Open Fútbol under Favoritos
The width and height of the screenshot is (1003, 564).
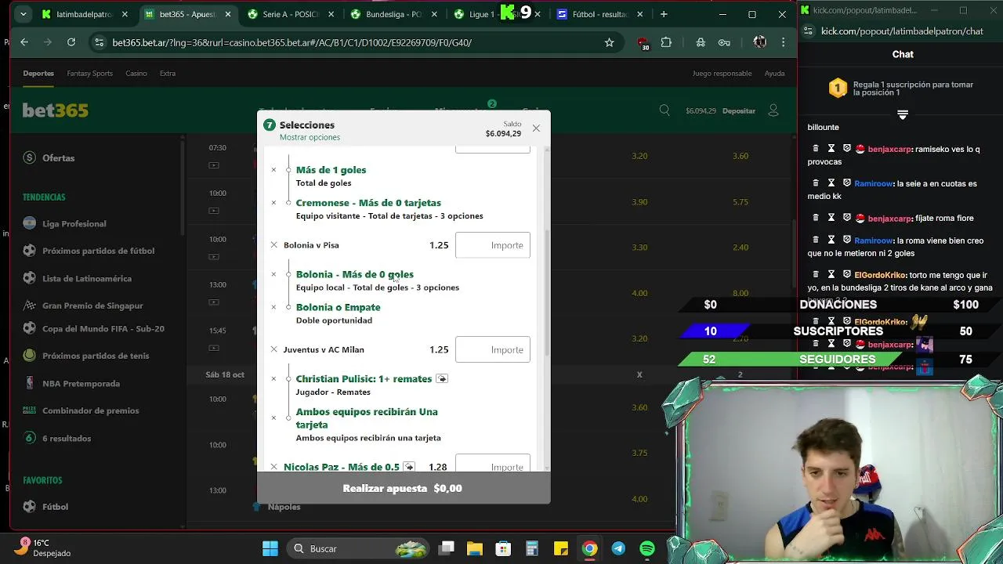coord(55,507)
